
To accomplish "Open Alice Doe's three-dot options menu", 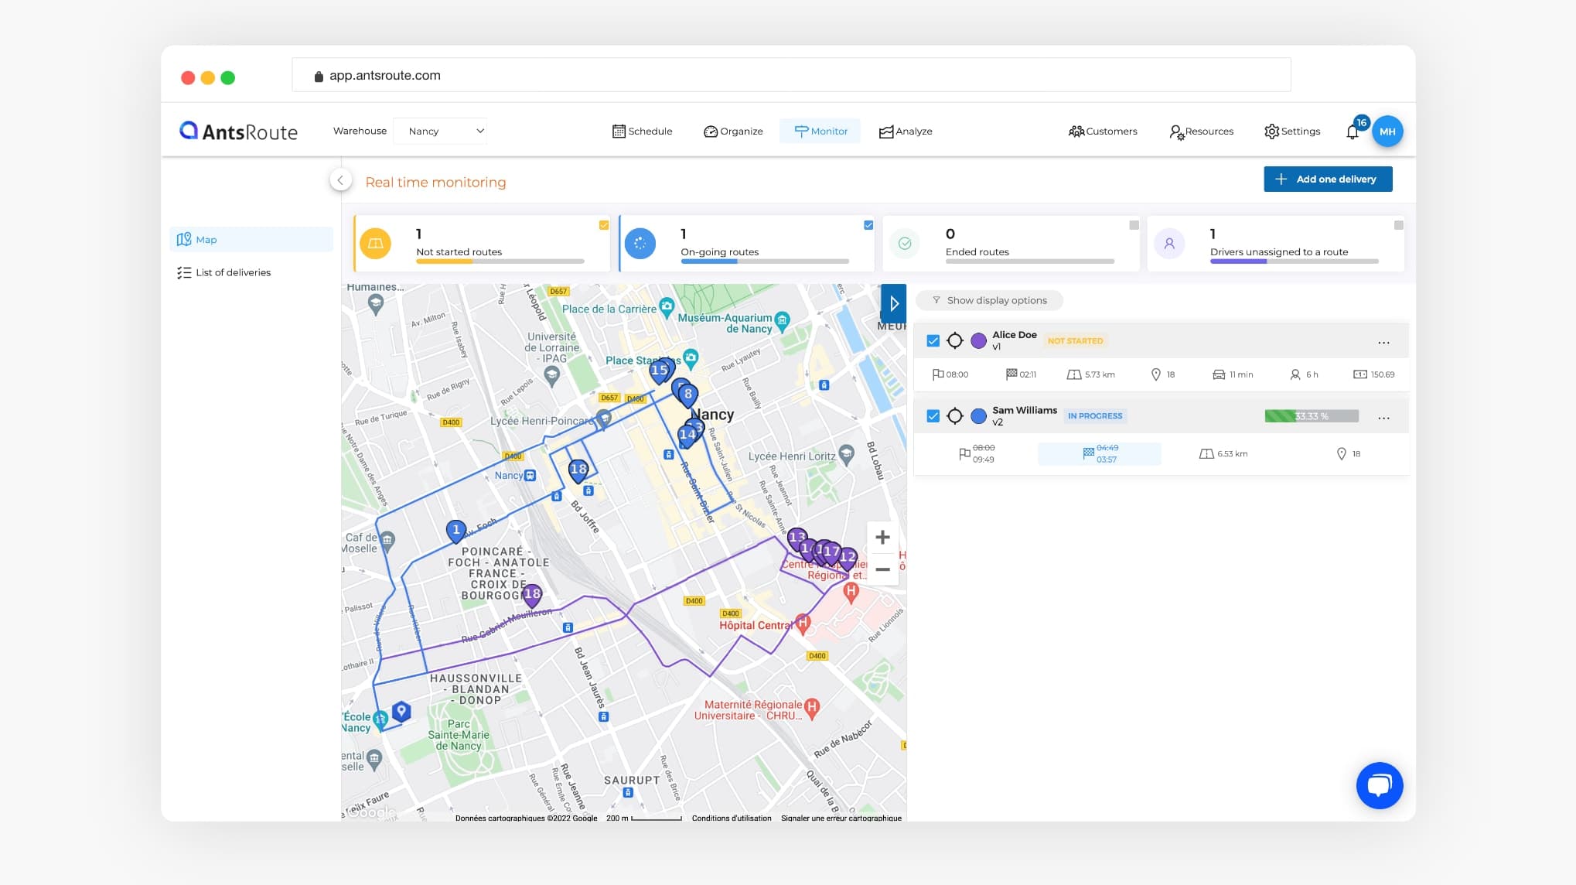I will pos(1383,342).
